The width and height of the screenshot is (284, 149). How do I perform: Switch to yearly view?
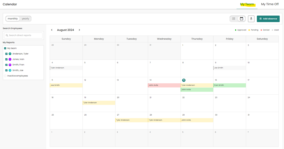[25, 19]
